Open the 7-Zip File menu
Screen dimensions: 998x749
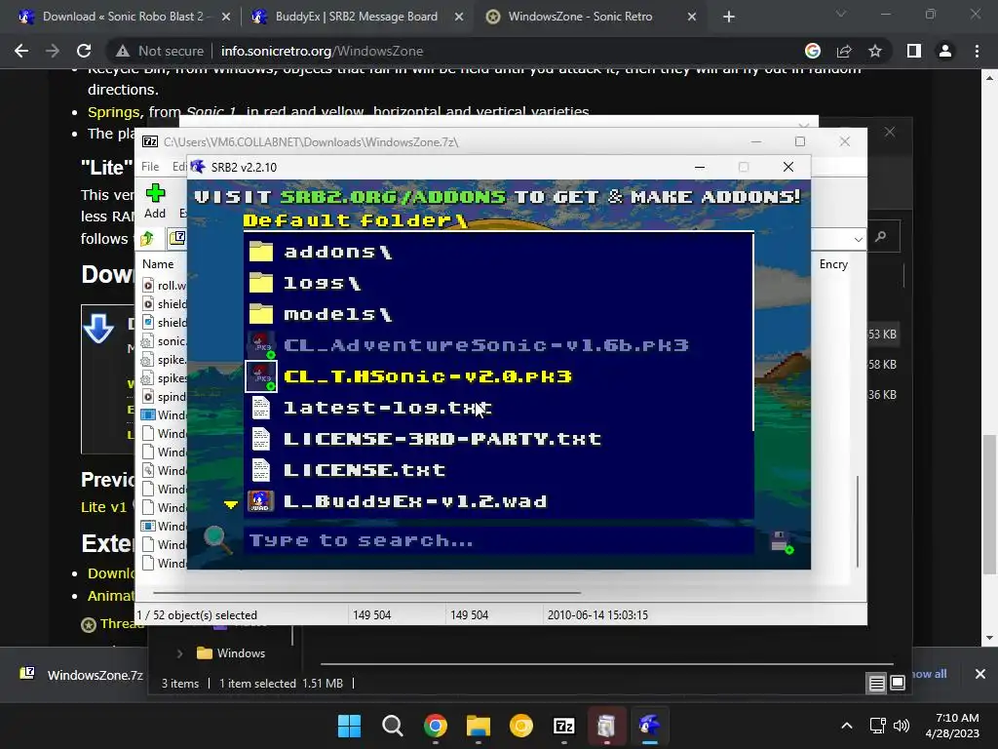(150, 167)
